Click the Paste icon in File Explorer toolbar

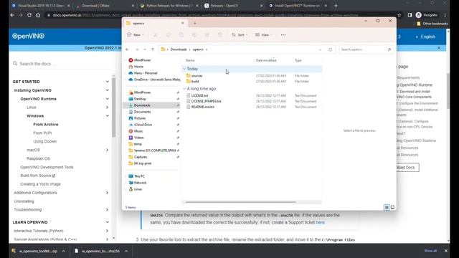[181, 35]
